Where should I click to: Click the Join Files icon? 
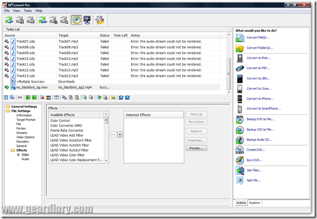240,170
